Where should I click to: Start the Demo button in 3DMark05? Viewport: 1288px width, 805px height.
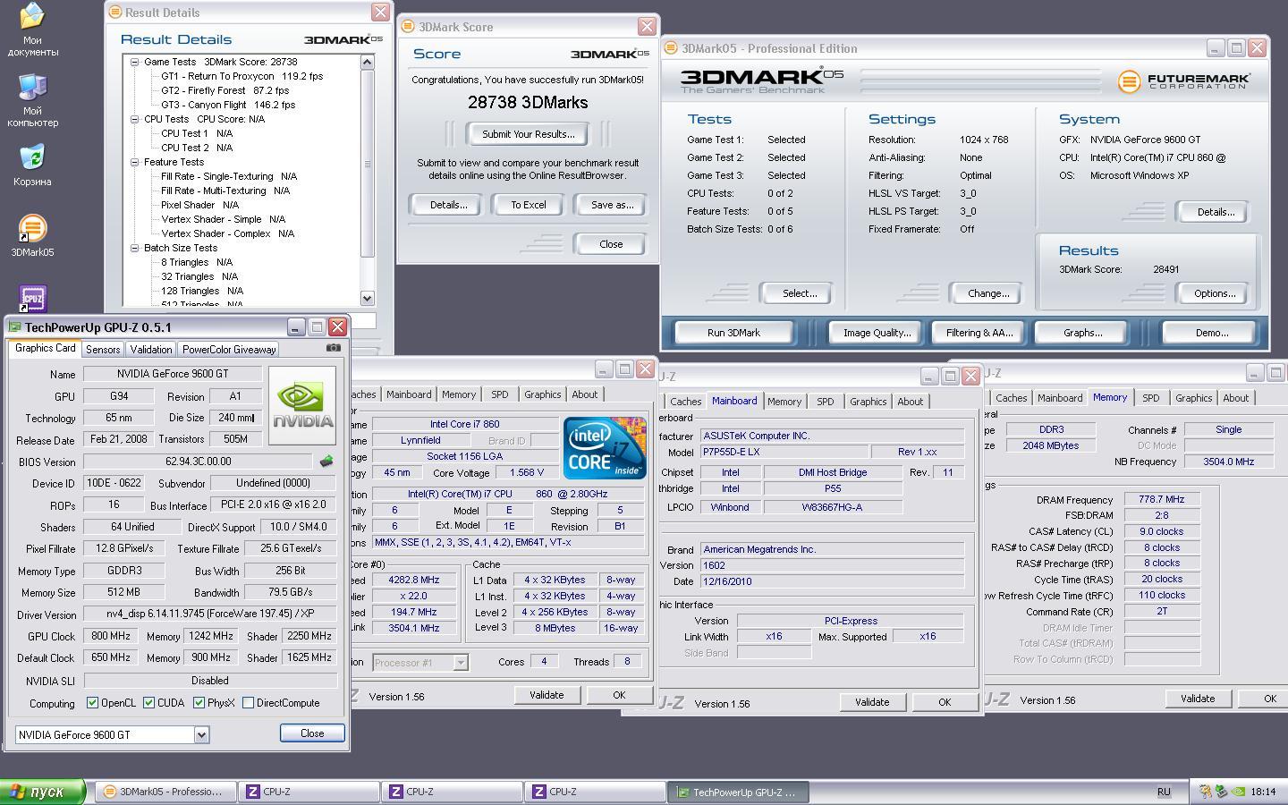(1212, 333)
